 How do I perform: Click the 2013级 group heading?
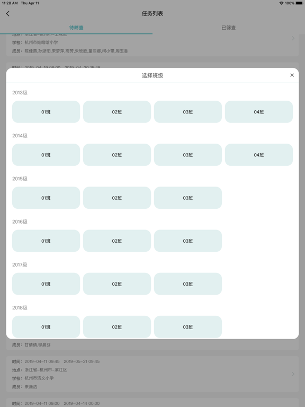click(20, 93)
